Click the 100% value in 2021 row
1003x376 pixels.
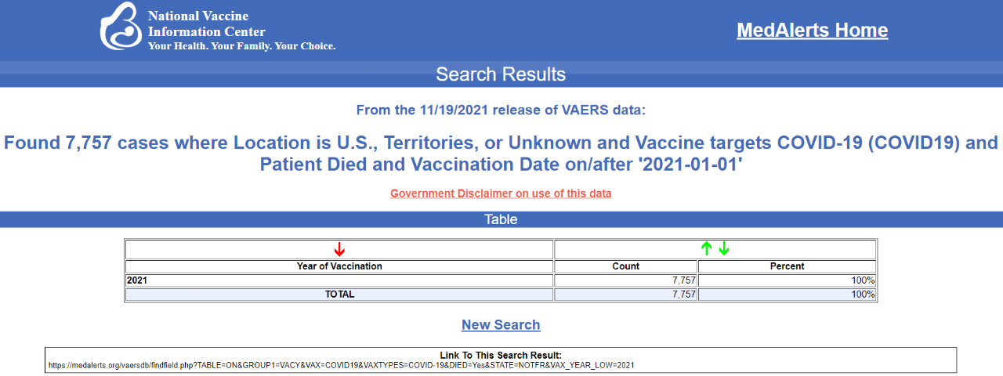(864, 280)
